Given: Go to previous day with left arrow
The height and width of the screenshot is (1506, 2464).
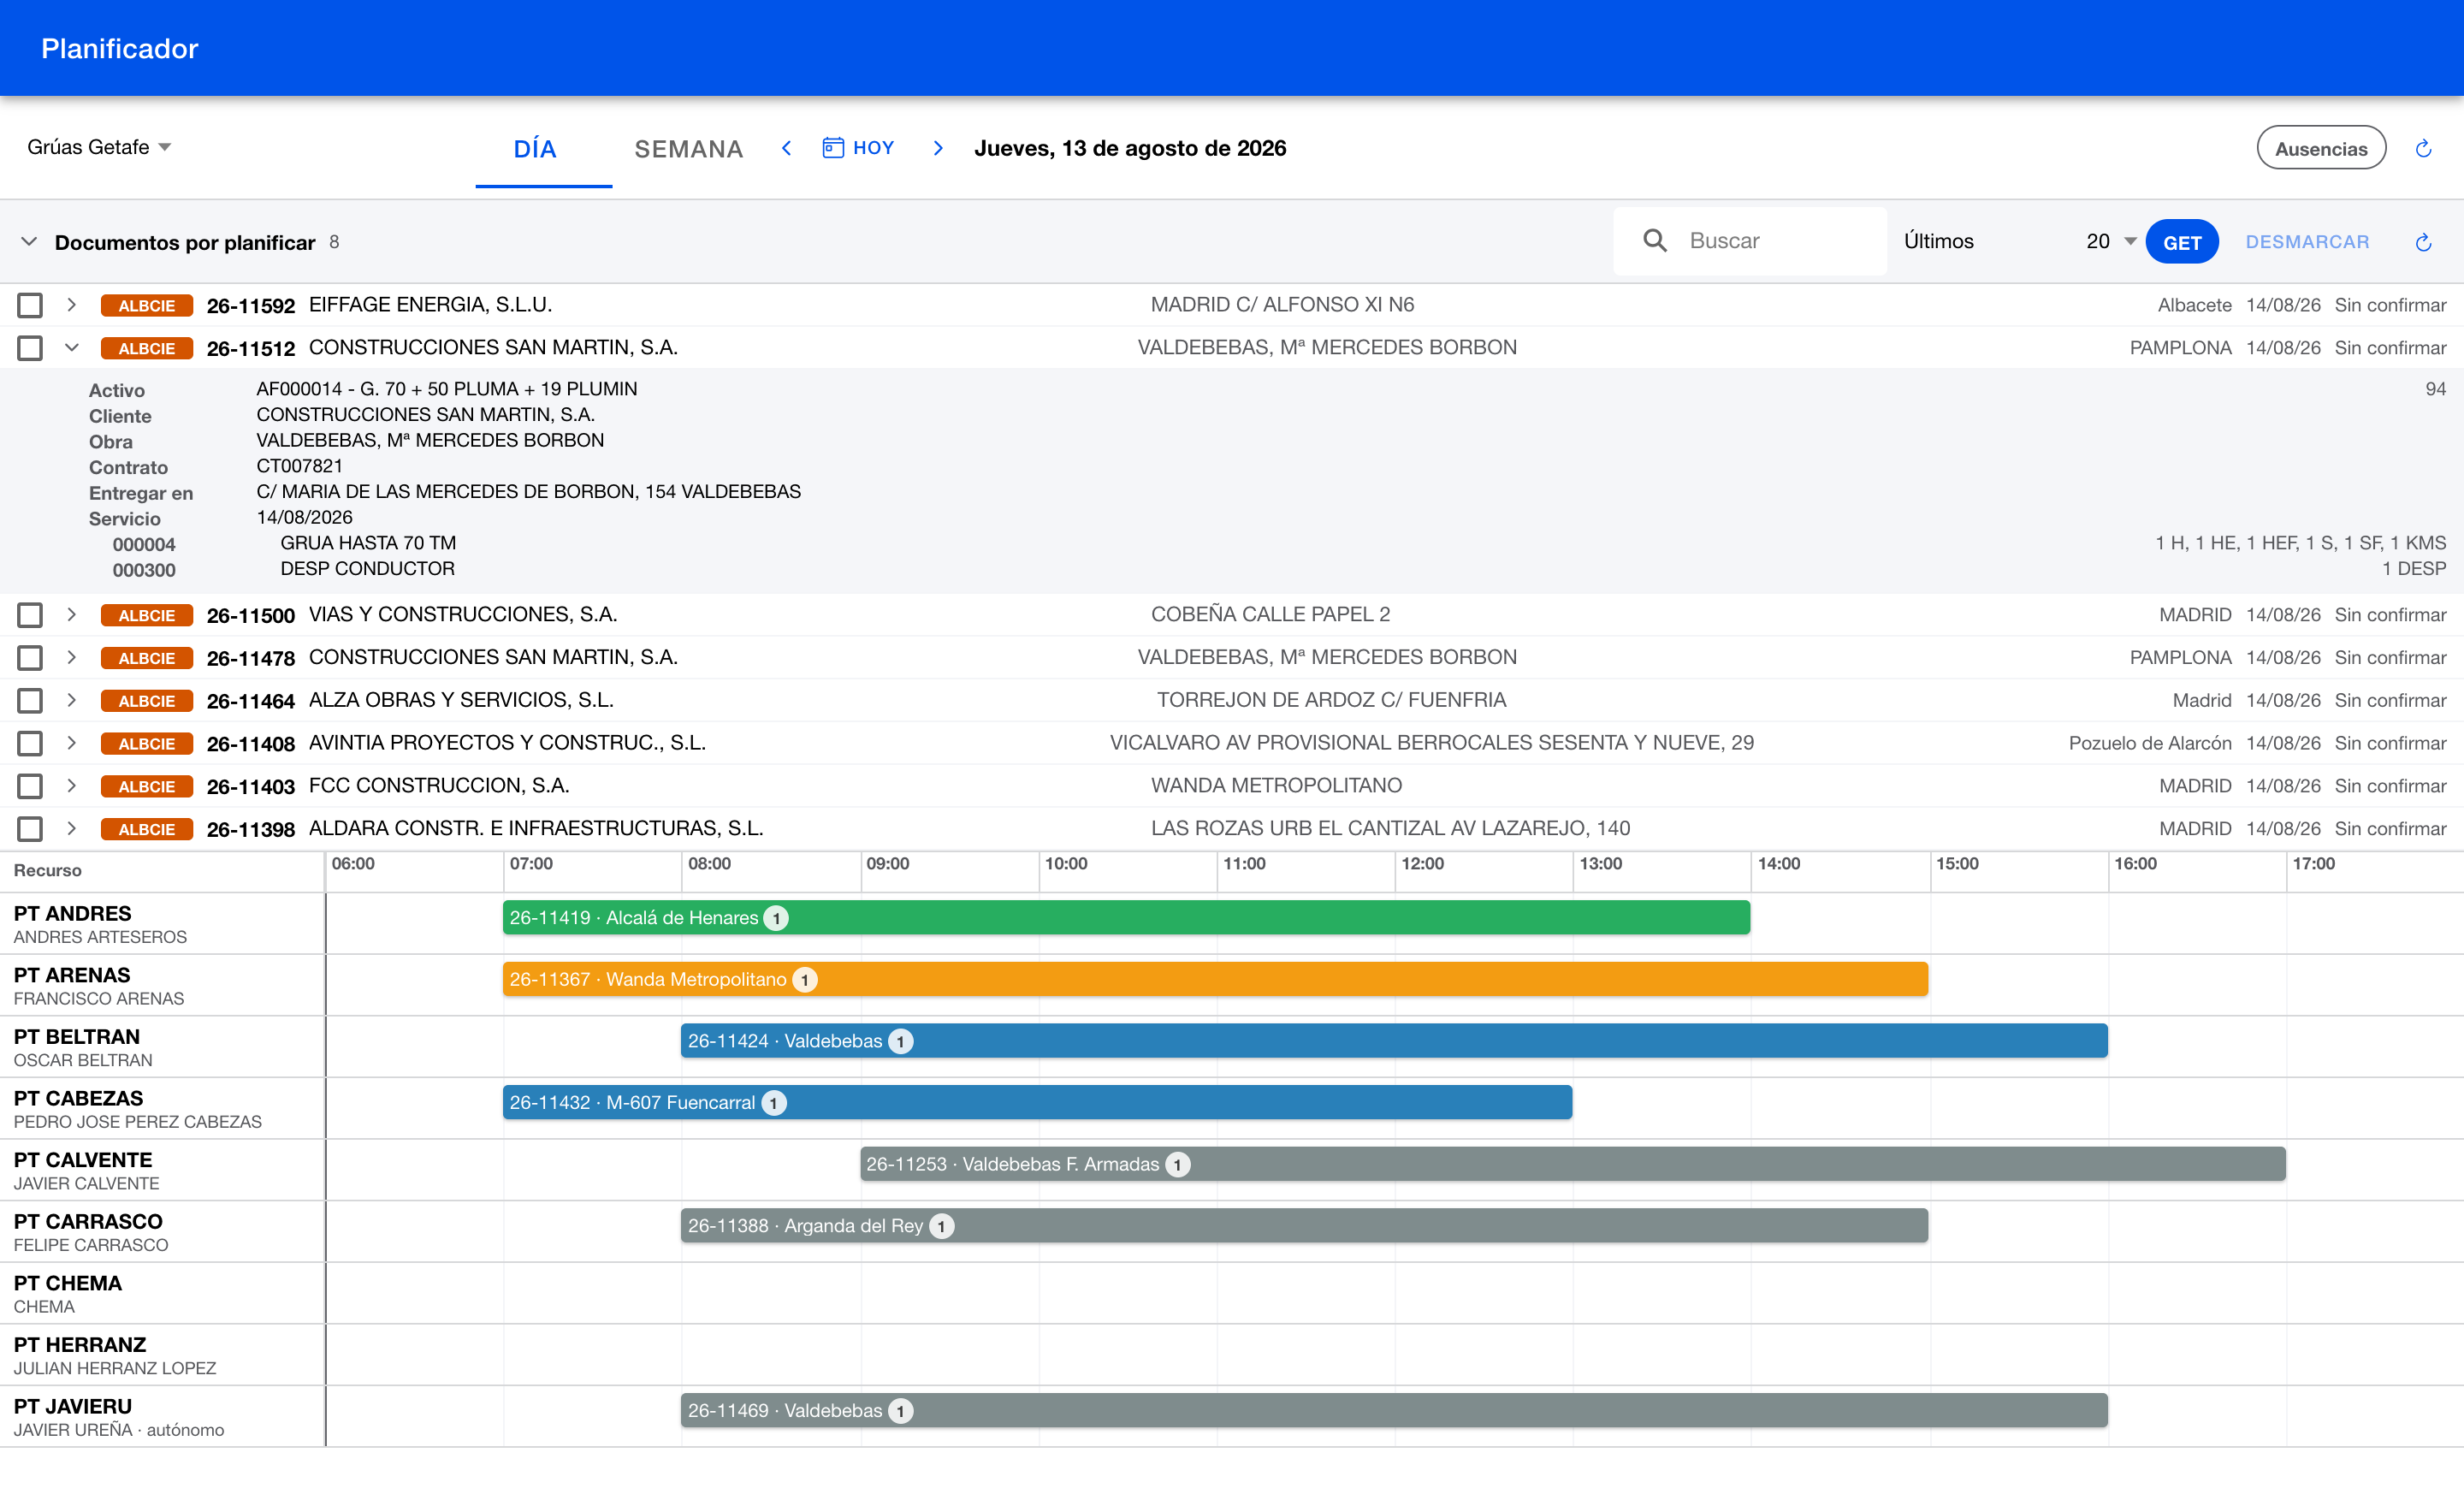Looking at the screenshot, I should (787, 148).
